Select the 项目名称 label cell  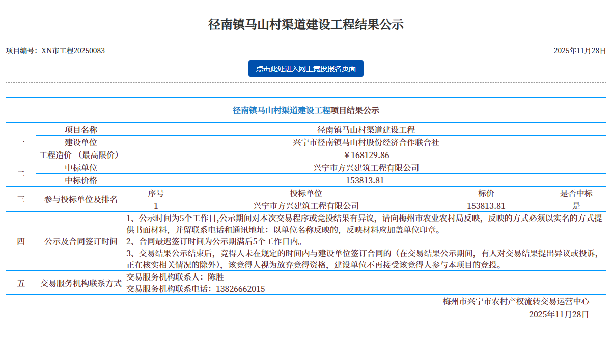[80, 130]
